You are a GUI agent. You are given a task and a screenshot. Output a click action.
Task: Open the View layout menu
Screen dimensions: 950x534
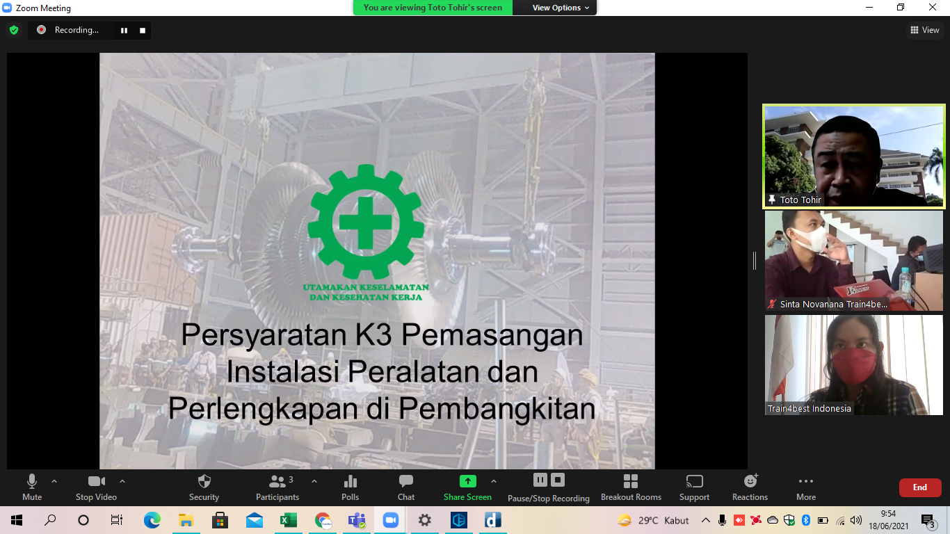tap(925, 30)
